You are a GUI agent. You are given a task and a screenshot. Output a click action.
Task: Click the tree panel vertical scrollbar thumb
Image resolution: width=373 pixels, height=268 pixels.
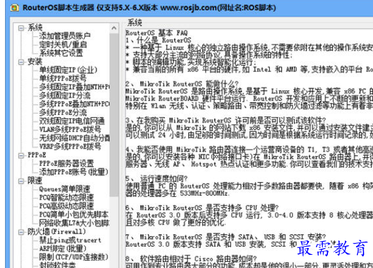[114, 115]
